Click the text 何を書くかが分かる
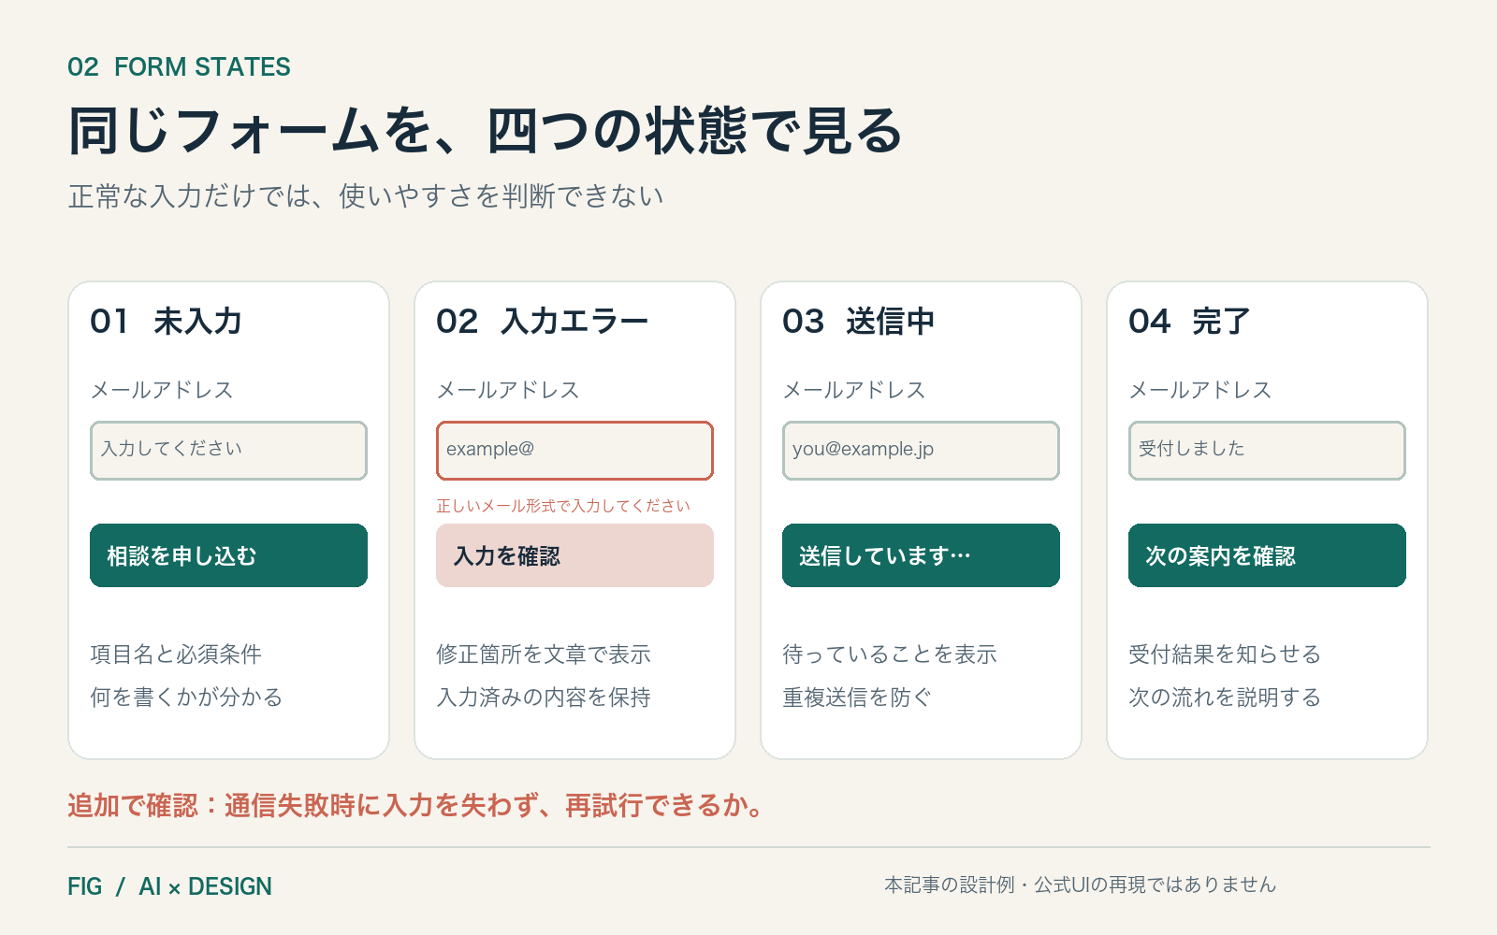The image size is (1497, 935). click(186, 698)
